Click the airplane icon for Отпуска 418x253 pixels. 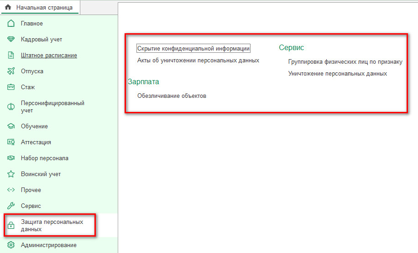pos(11,71)
